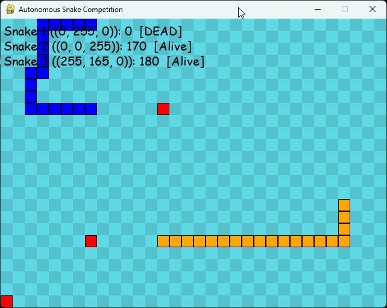Minimize the snake game window
The height and width of the screenshot is (308, 387).
point(317,10)
